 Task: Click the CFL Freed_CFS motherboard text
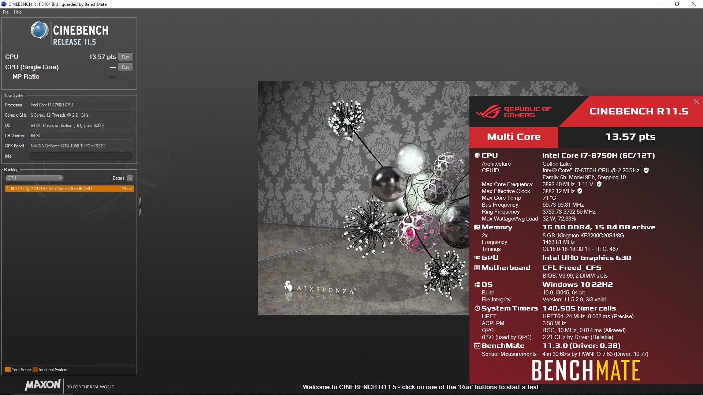tap(572, 268)
